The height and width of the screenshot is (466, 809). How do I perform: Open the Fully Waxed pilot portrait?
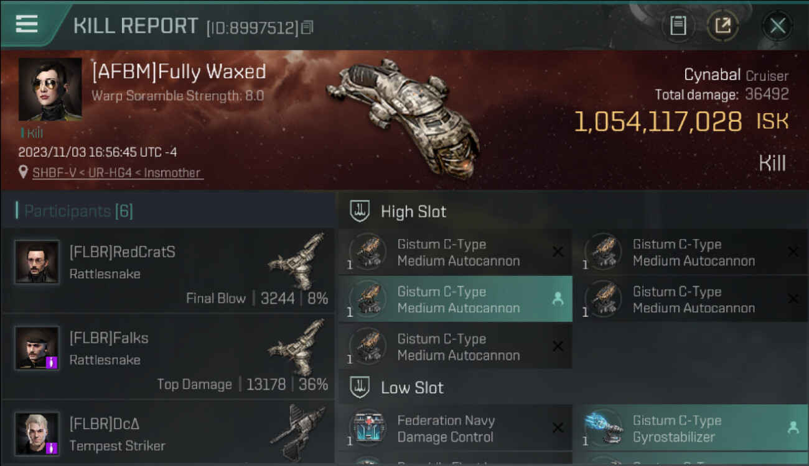(50, 89)
